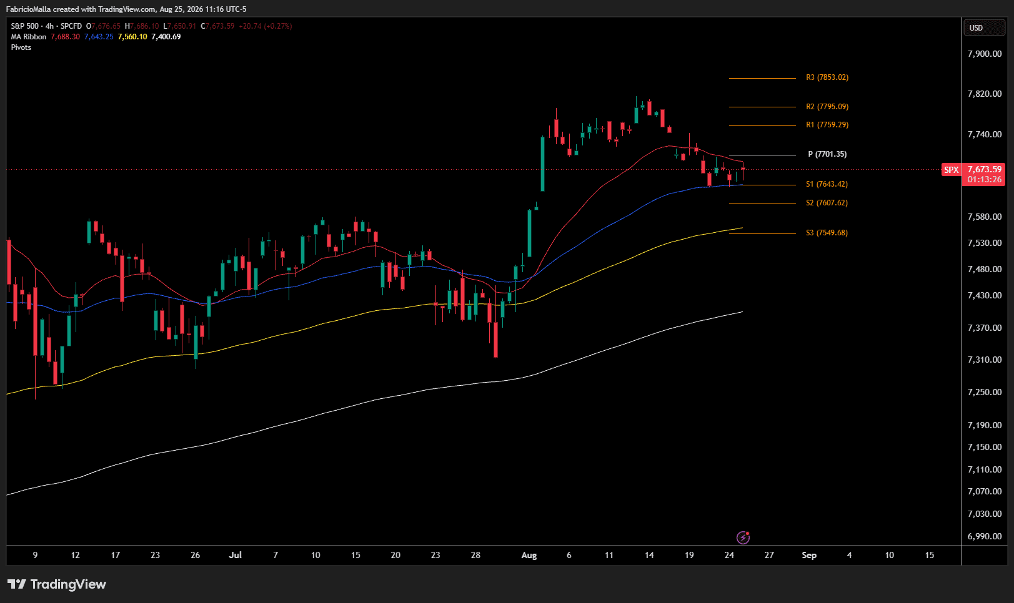
Task: Click the S&P 500 · 4h · SPCFD title
Action: (x=46, y=26)
